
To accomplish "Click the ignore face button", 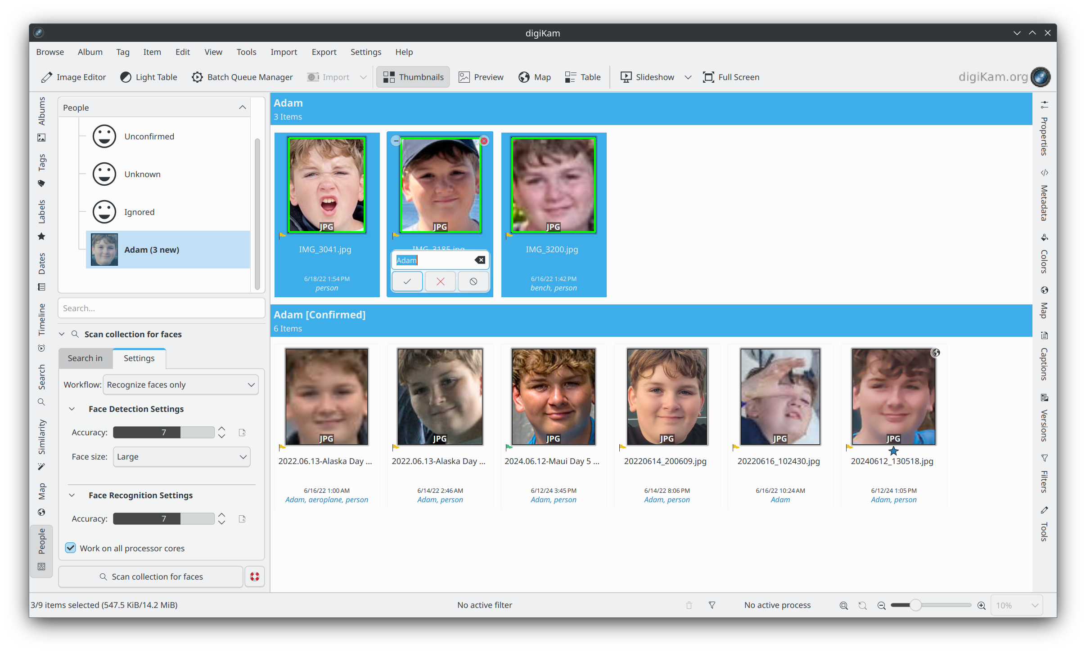I will pos(473,281).
